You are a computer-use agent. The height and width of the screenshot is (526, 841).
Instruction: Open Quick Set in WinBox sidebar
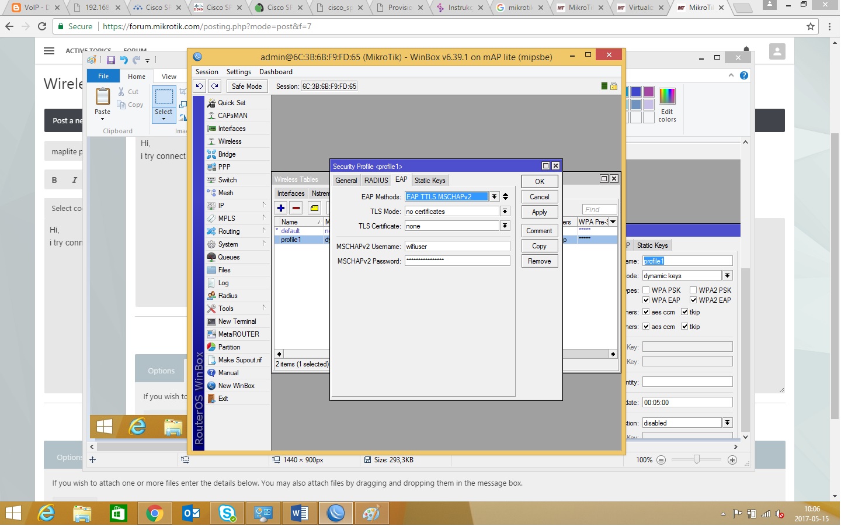(x=231, y=103)
